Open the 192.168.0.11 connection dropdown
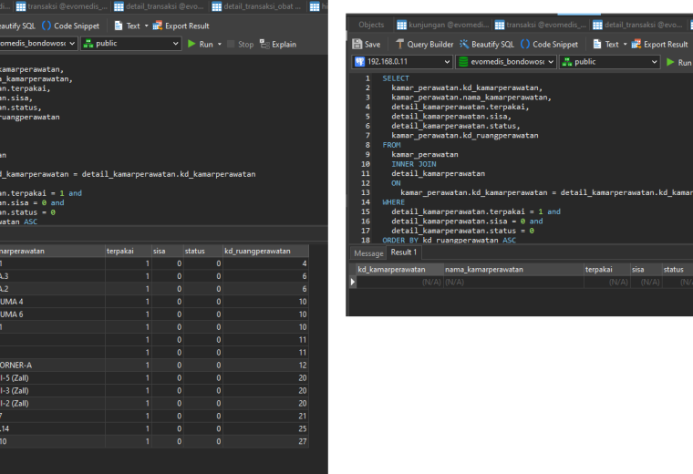This screenshot has width=693, height=474. [x=402, y=62]
